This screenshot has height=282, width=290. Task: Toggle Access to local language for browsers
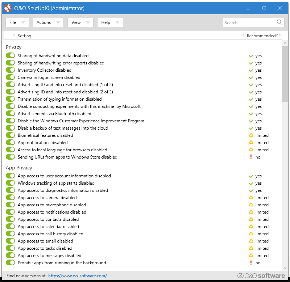pos(11,150)
